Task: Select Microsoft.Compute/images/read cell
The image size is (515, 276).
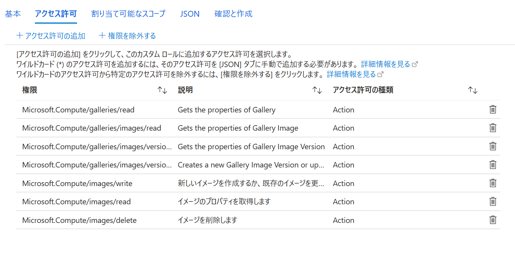Action: pos(77,202)
